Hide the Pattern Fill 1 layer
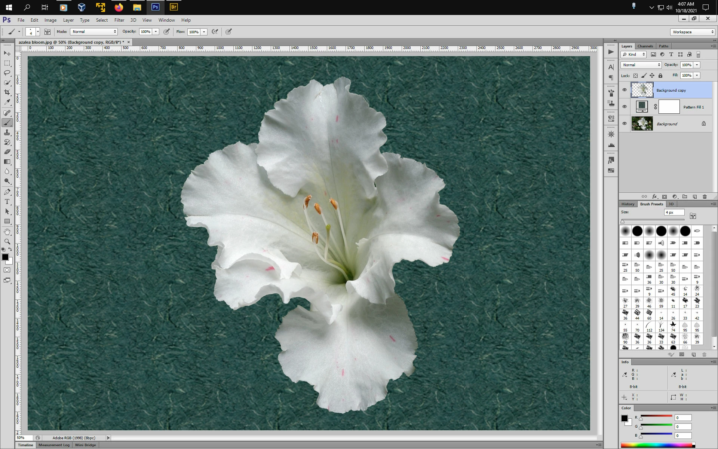Viewport: 718px width, 449px height. pyautogui.click(x=624, y=107)
